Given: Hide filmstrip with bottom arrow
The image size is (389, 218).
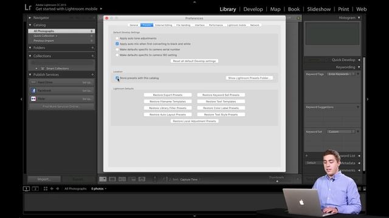Looking at the screenshot, I should pos(194,216).
